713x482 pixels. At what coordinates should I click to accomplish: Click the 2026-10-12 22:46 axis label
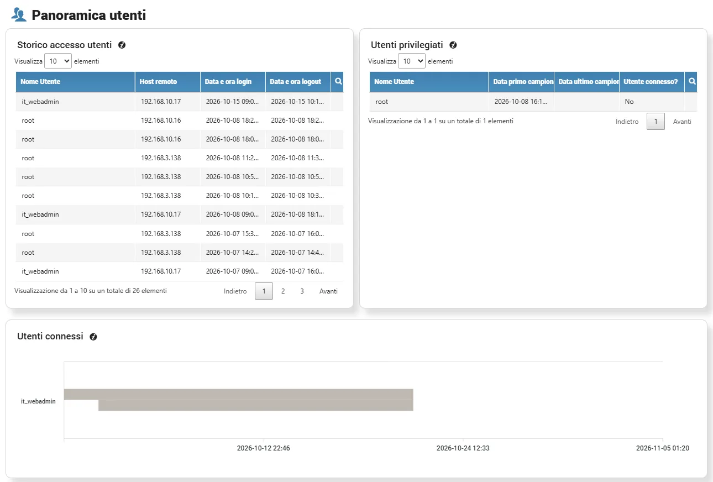pyautogui.click(x=263, y=448)
